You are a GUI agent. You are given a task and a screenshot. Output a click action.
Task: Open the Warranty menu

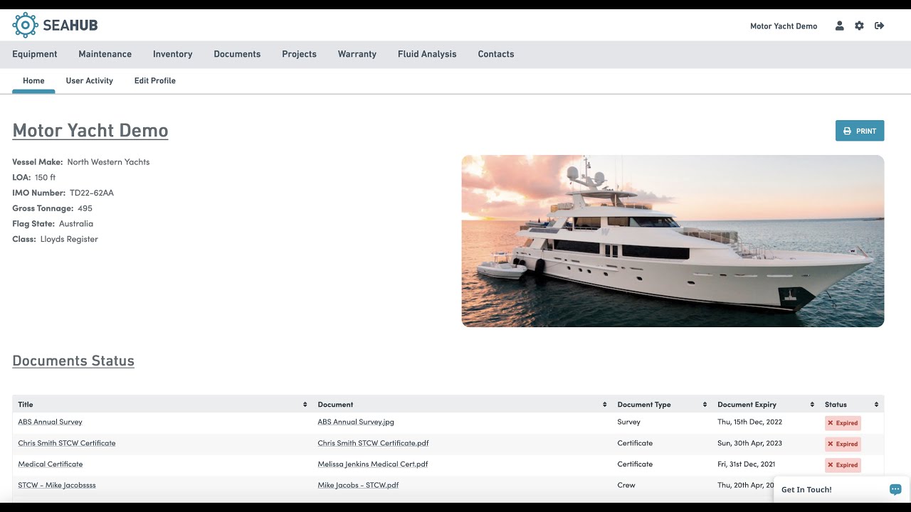pos(357,54)
